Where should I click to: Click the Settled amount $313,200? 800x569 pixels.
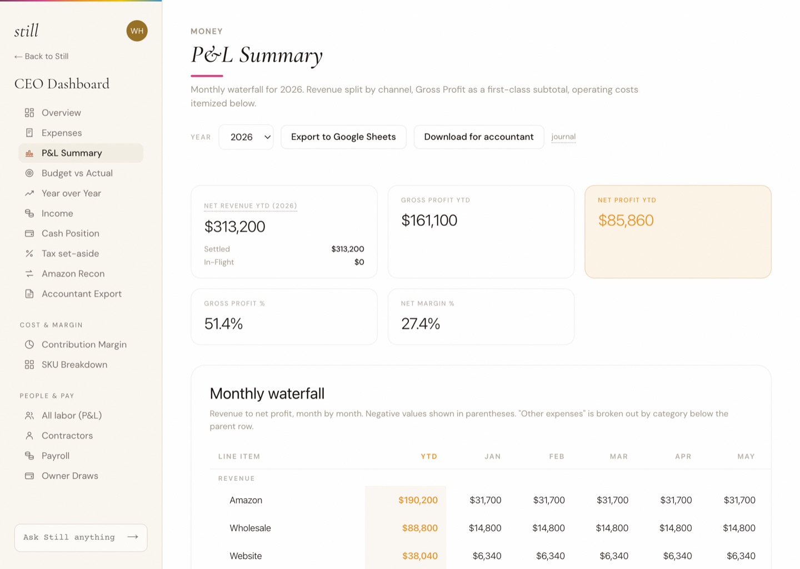[348, 249]
